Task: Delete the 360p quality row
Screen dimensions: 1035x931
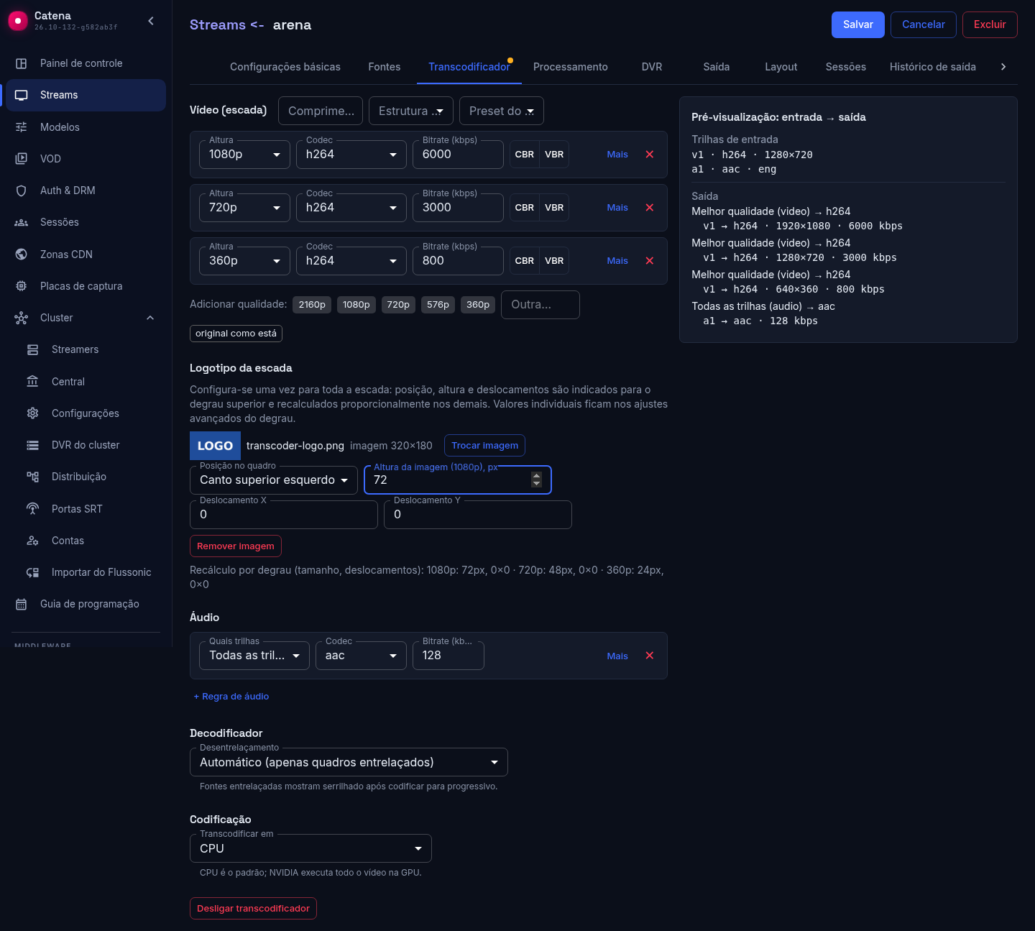Action: pos(650,261)
